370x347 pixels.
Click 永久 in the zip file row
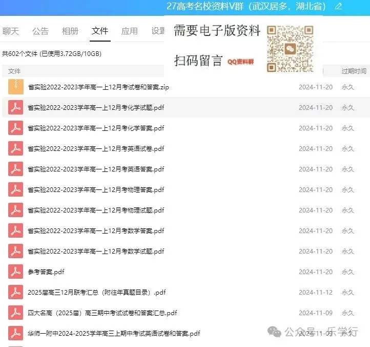[x=348, y=87]
